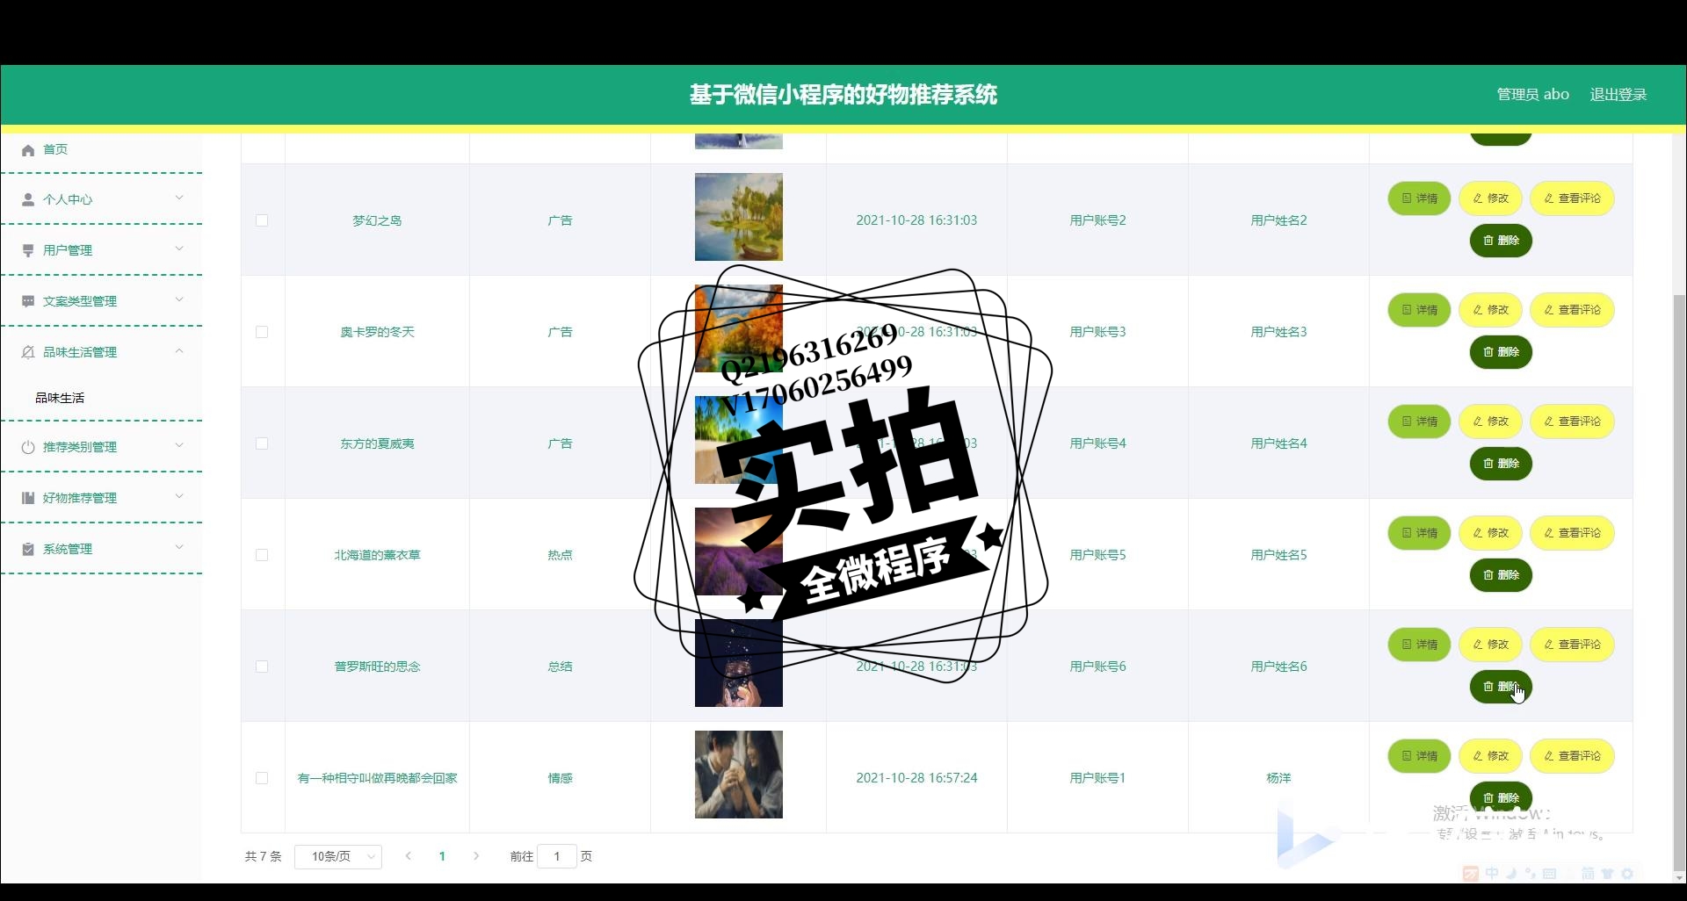Click the 梦幻之岛 landscape thumbnail
Image resolution: width=1687 pixels, height=901 pixels.
(x=739, y=217)
